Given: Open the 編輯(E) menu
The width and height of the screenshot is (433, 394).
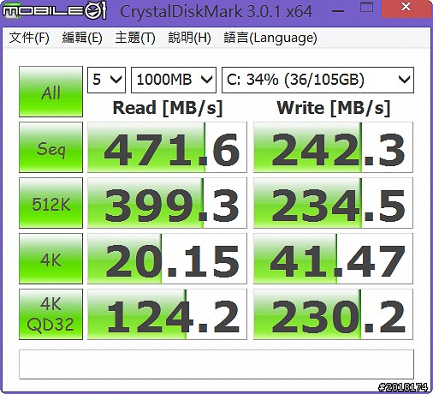Looking at the screenshot, I should pos(82,38).
